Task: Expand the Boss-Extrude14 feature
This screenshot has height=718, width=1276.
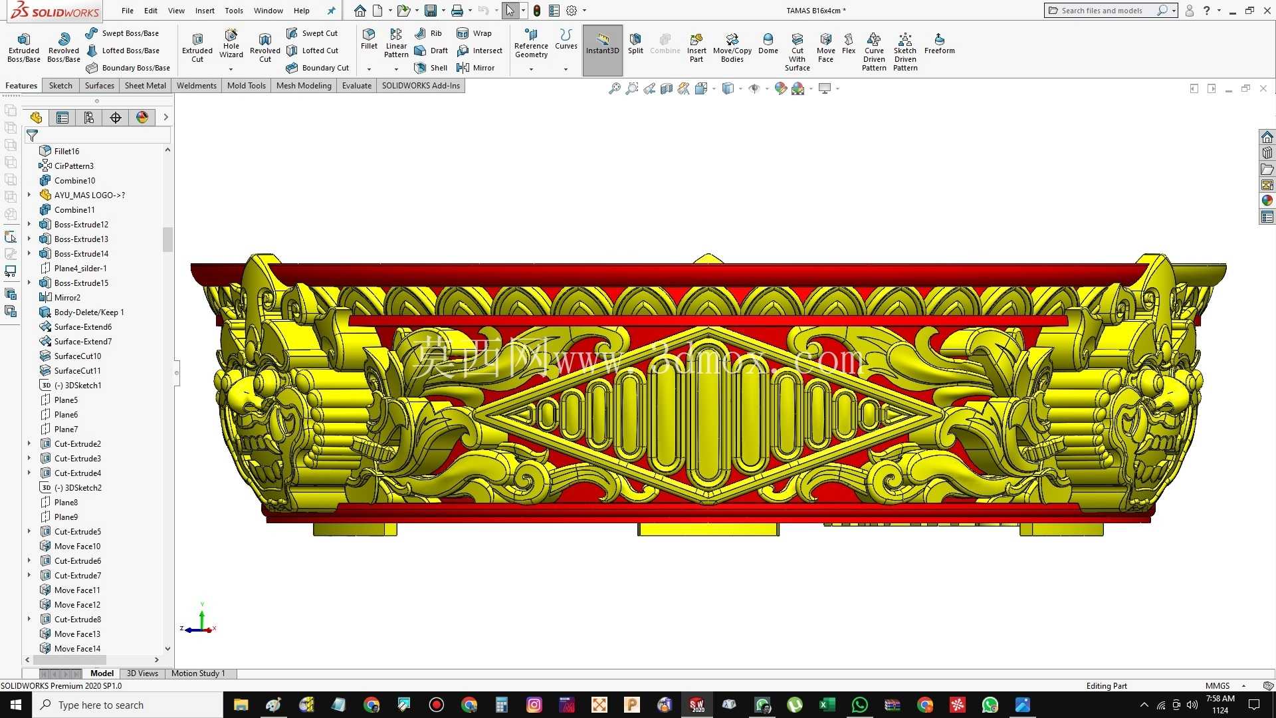Action: pos(29,253)
